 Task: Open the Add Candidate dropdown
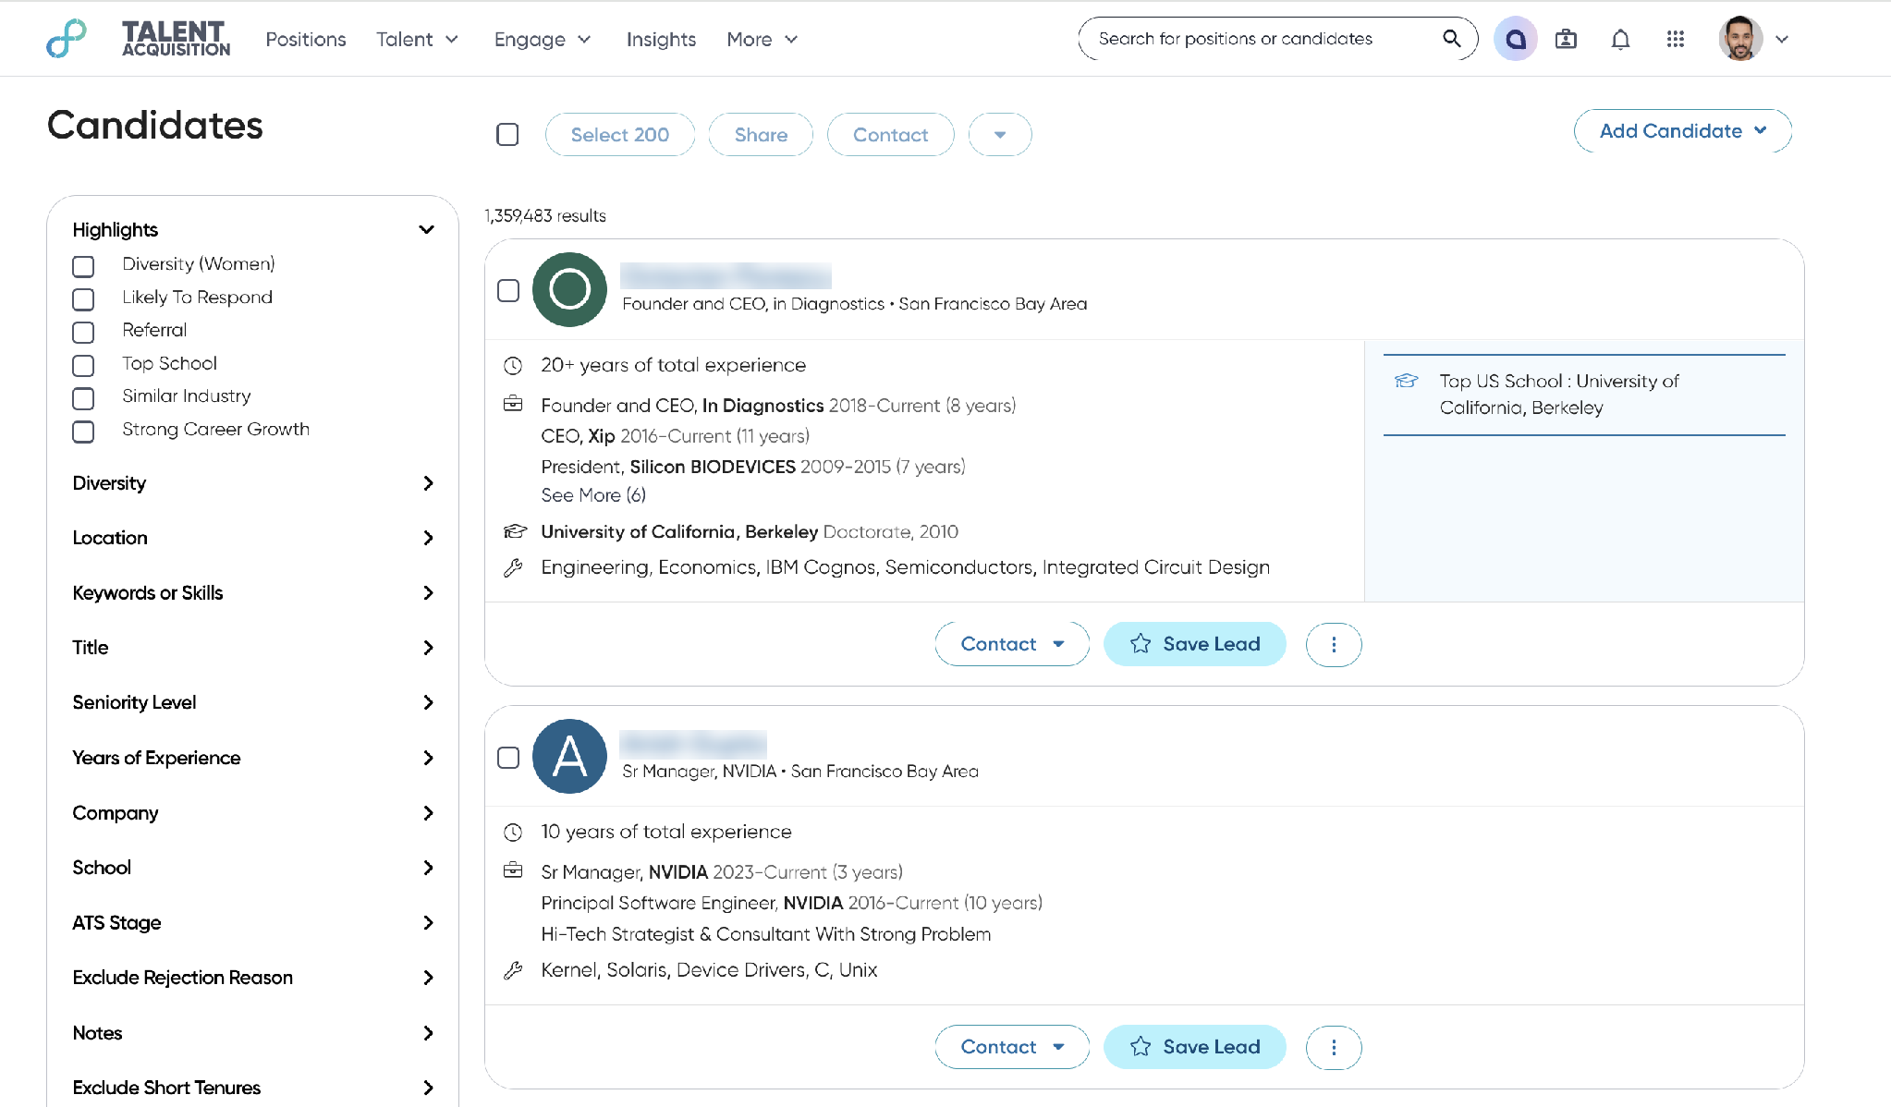pos(1682,131)
